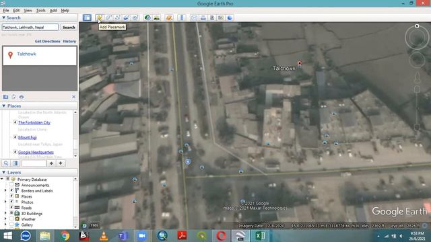Click the Places panel search magnifier icon
This screenshot has width=431, height=242.
click(x=6, y=163)
